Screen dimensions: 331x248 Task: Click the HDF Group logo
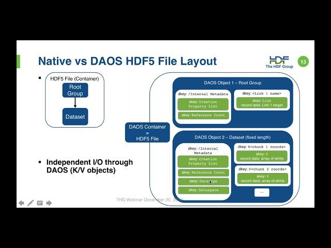coord(279,62)
